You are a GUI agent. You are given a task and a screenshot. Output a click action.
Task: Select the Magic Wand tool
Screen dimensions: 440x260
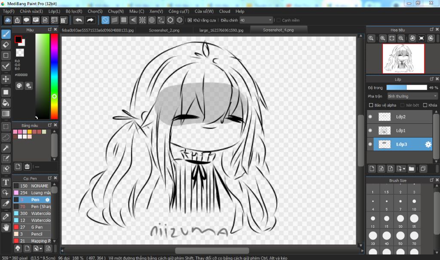tap(6, 148)
